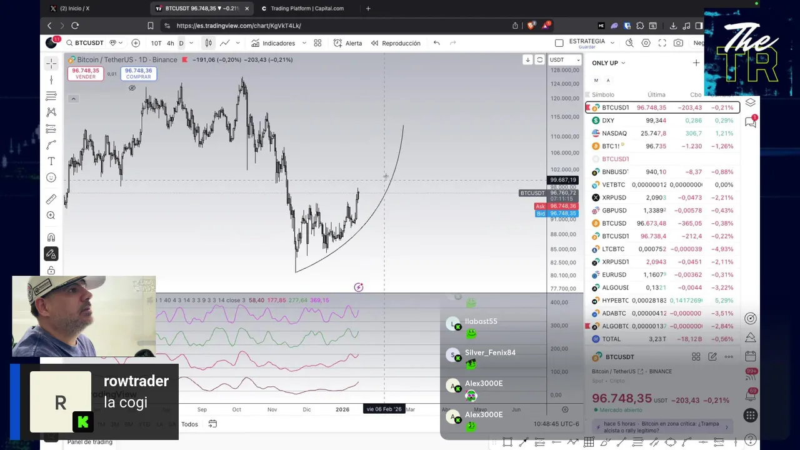
Task: Open BTCUSDT symbol search
Action: [x=84, y=43]
